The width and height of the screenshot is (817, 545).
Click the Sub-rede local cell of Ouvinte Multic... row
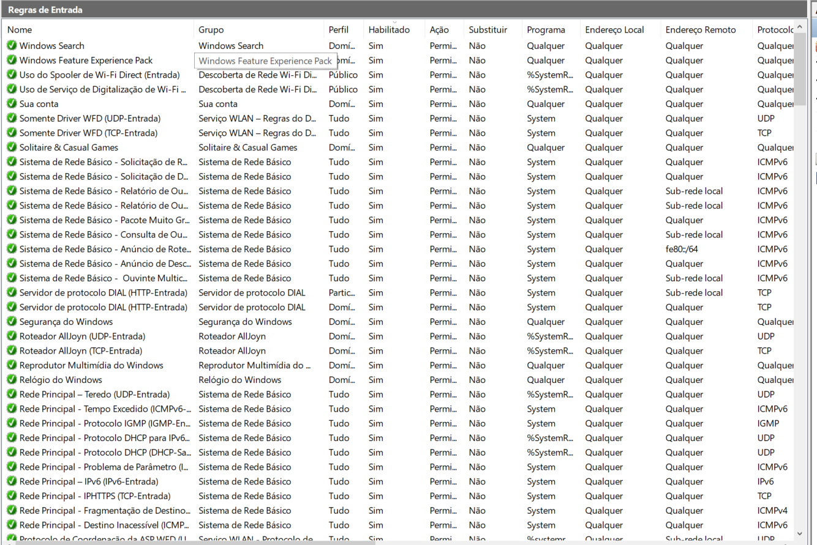pyautogui.click(x=694, y=278)
